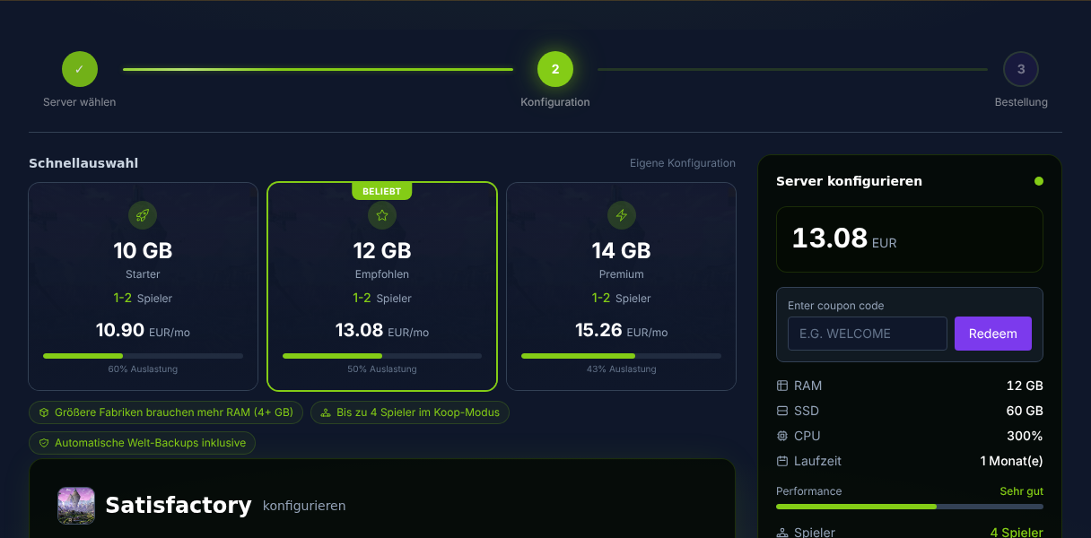The height and width of the screenshot is (538, 1091).
Task: Click the network icon in Koop-Modus chip
Action: pos(326,412)
